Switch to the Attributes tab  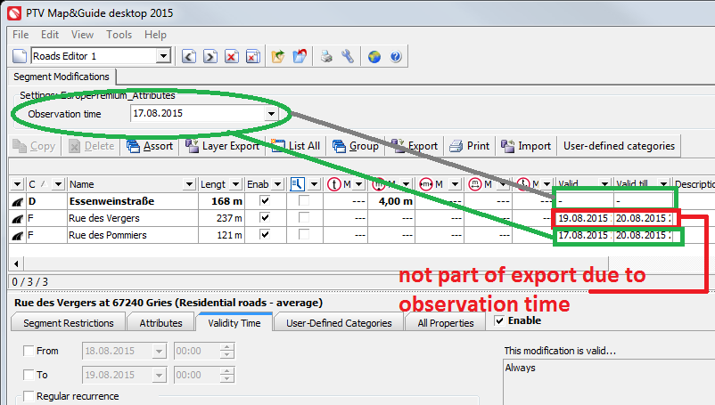click(160, 323)
